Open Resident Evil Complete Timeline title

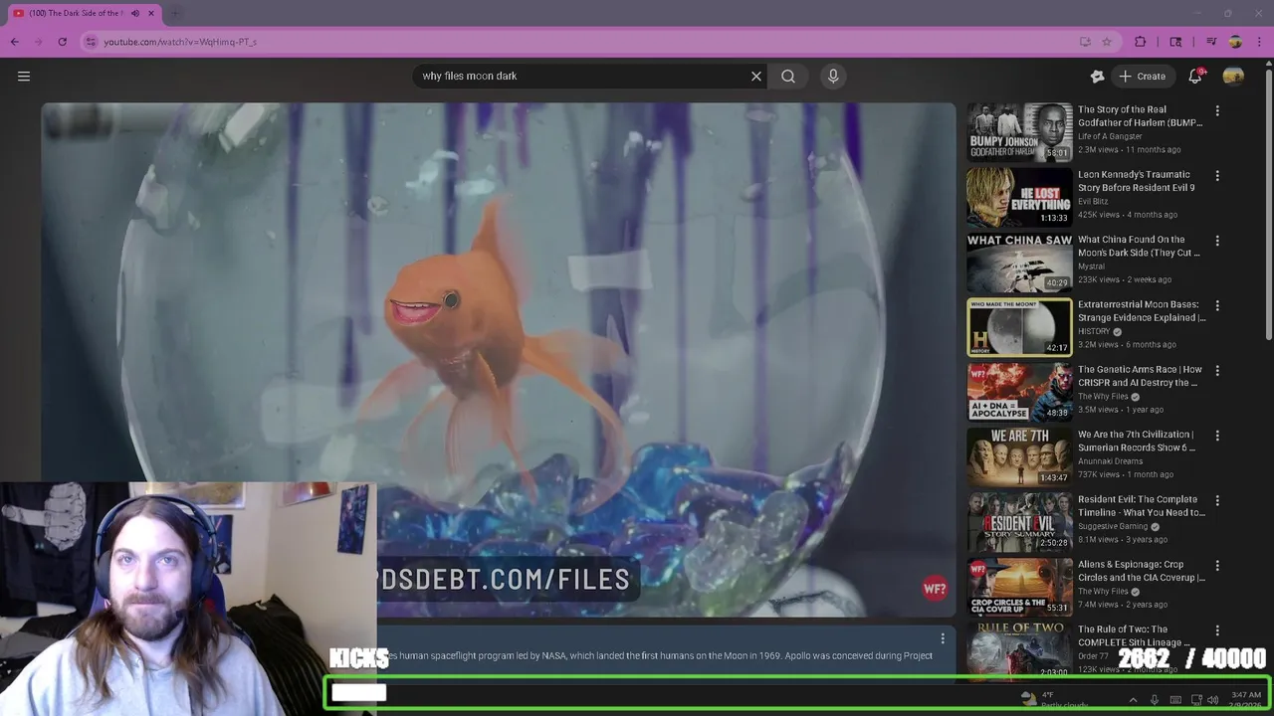(1142, 506)
